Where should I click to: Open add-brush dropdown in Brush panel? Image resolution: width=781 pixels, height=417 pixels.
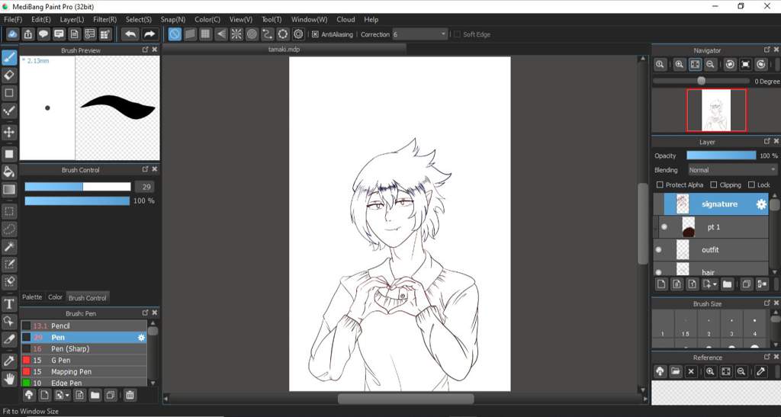(x=67, y=395)
